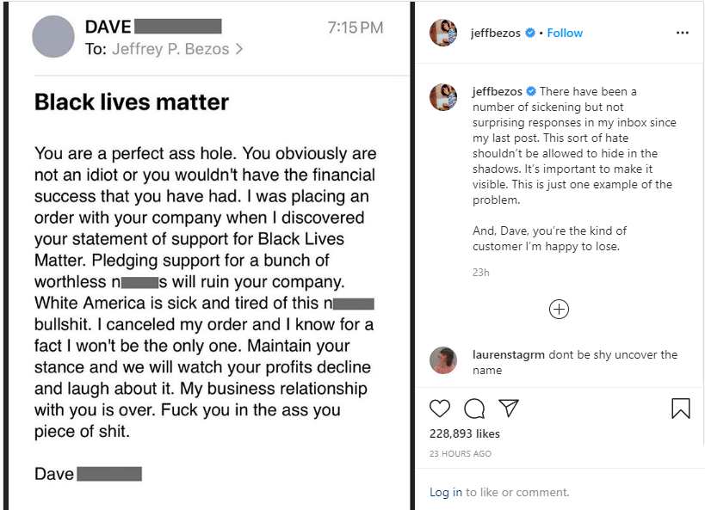This screenshot has width=705, height=510.
Task: Open jeffbezos username in the post header
Action: click(x=497, y=33)
